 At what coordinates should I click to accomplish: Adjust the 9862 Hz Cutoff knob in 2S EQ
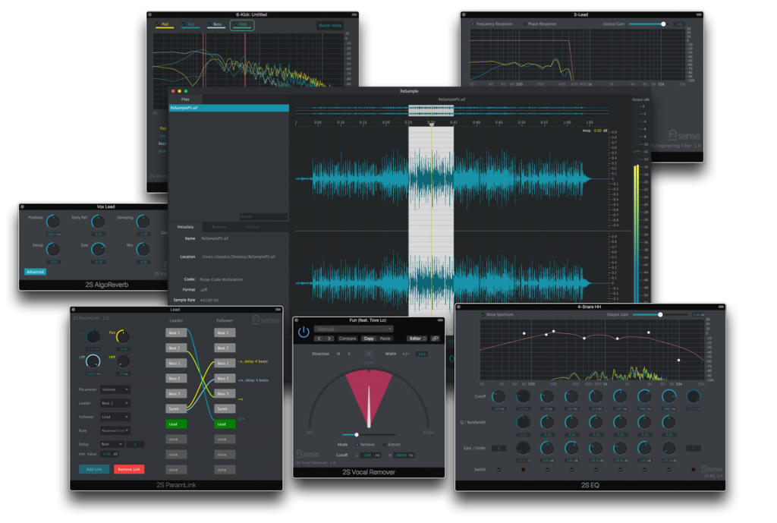click(669, 396)
